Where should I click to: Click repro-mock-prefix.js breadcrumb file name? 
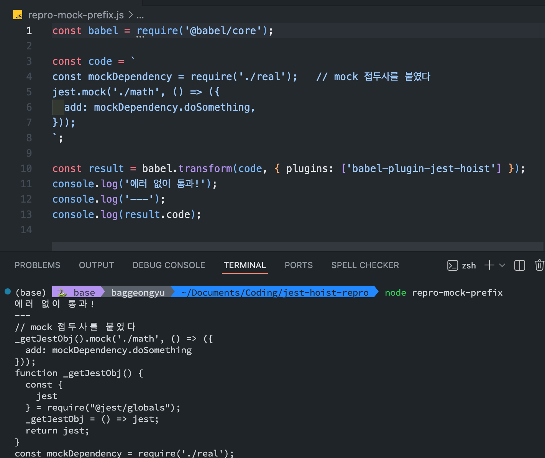(76, 15)
